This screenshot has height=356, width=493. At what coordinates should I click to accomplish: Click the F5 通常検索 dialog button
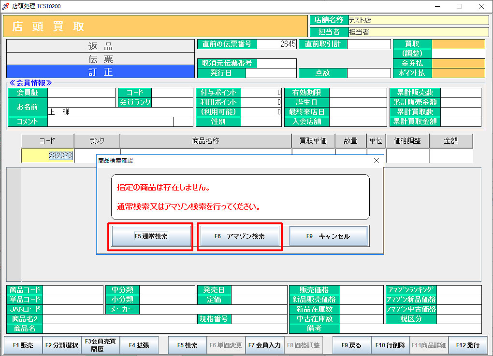[x=151, y=236]
